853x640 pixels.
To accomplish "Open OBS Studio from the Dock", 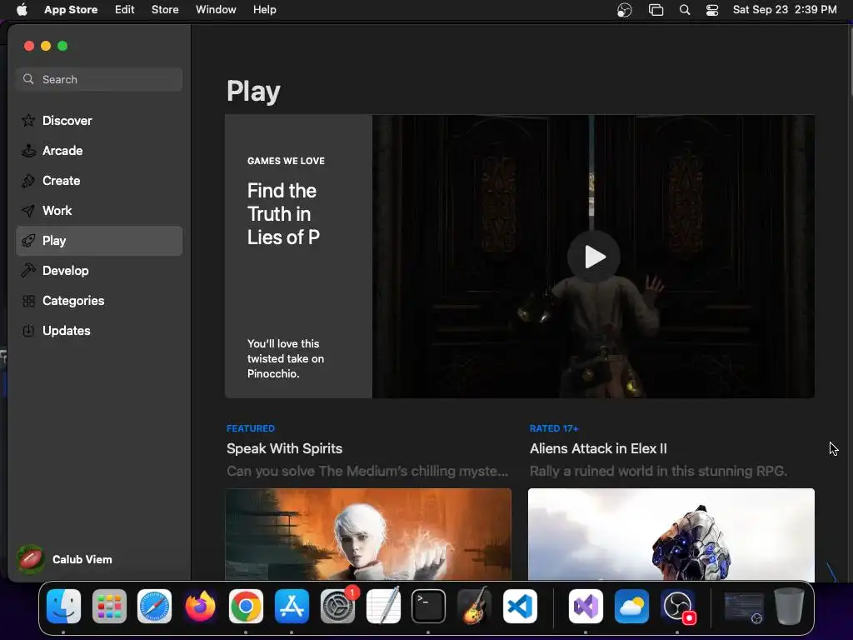I will [x=677, y=607].
